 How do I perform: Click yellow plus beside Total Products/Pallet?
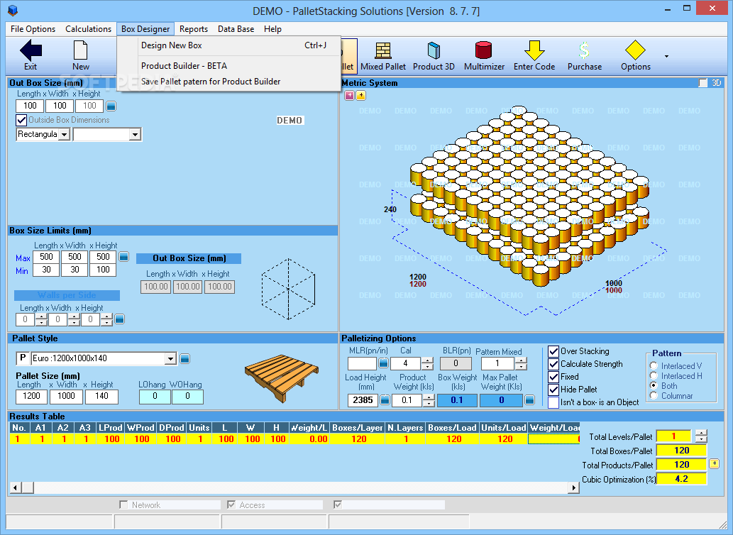coord(714,464)
